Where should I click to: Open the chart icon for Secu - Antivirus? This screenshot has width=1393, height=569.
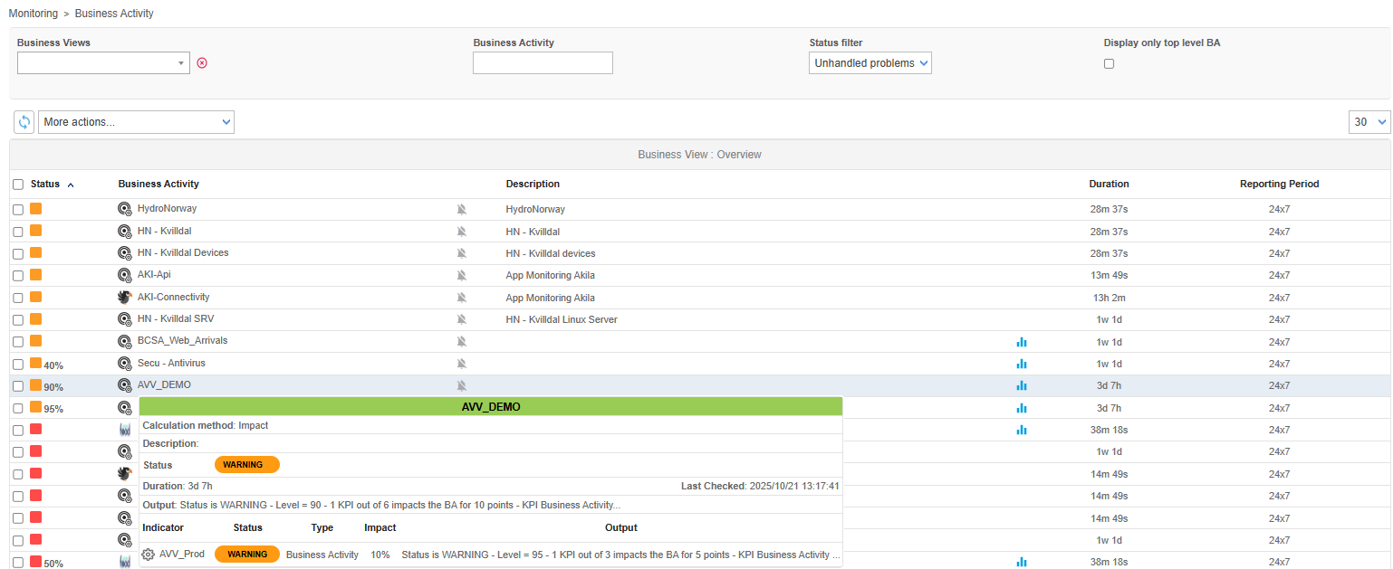point(1022,364)
